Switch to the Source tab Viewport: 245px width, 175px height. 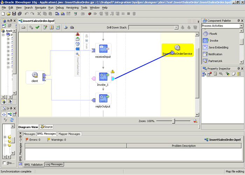tap(47, 127)
